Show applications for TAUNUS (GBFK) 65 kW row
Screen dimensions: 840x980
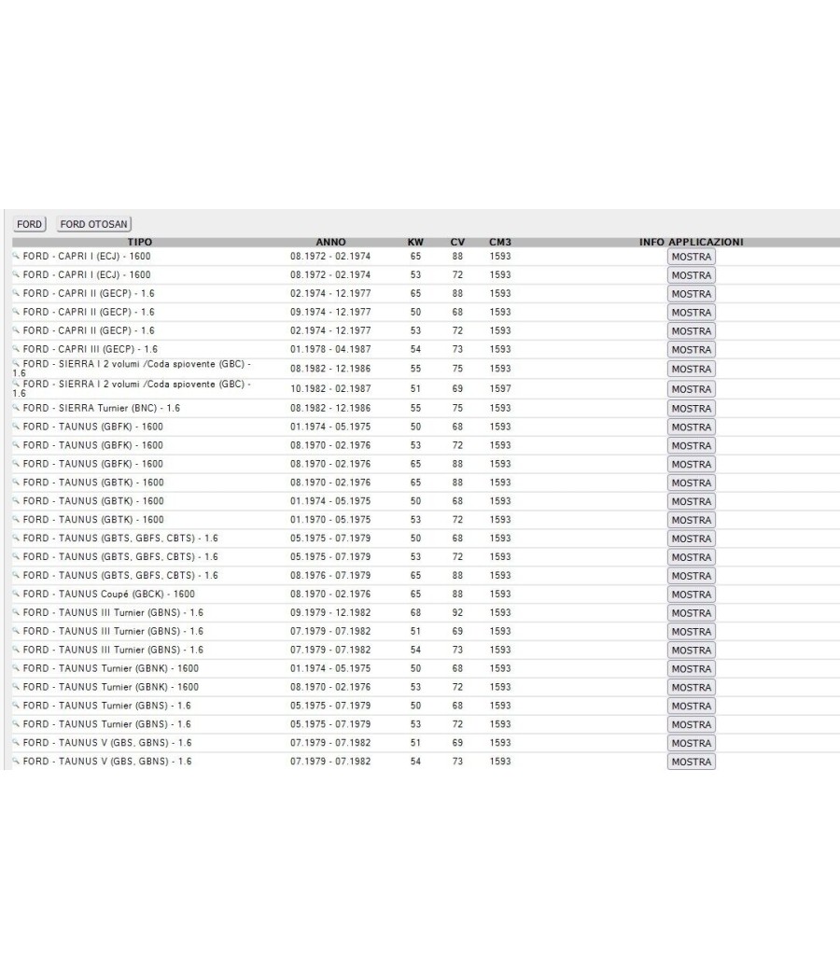click(692, 465)
